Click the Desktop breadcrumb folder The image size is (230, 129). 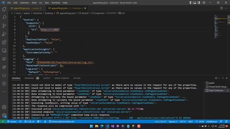point(49,13)
